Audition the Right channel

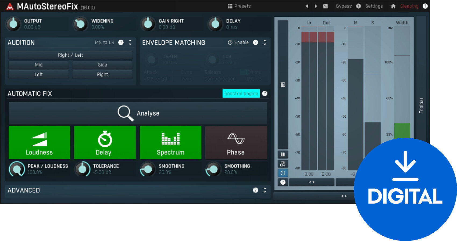(102, 74)
